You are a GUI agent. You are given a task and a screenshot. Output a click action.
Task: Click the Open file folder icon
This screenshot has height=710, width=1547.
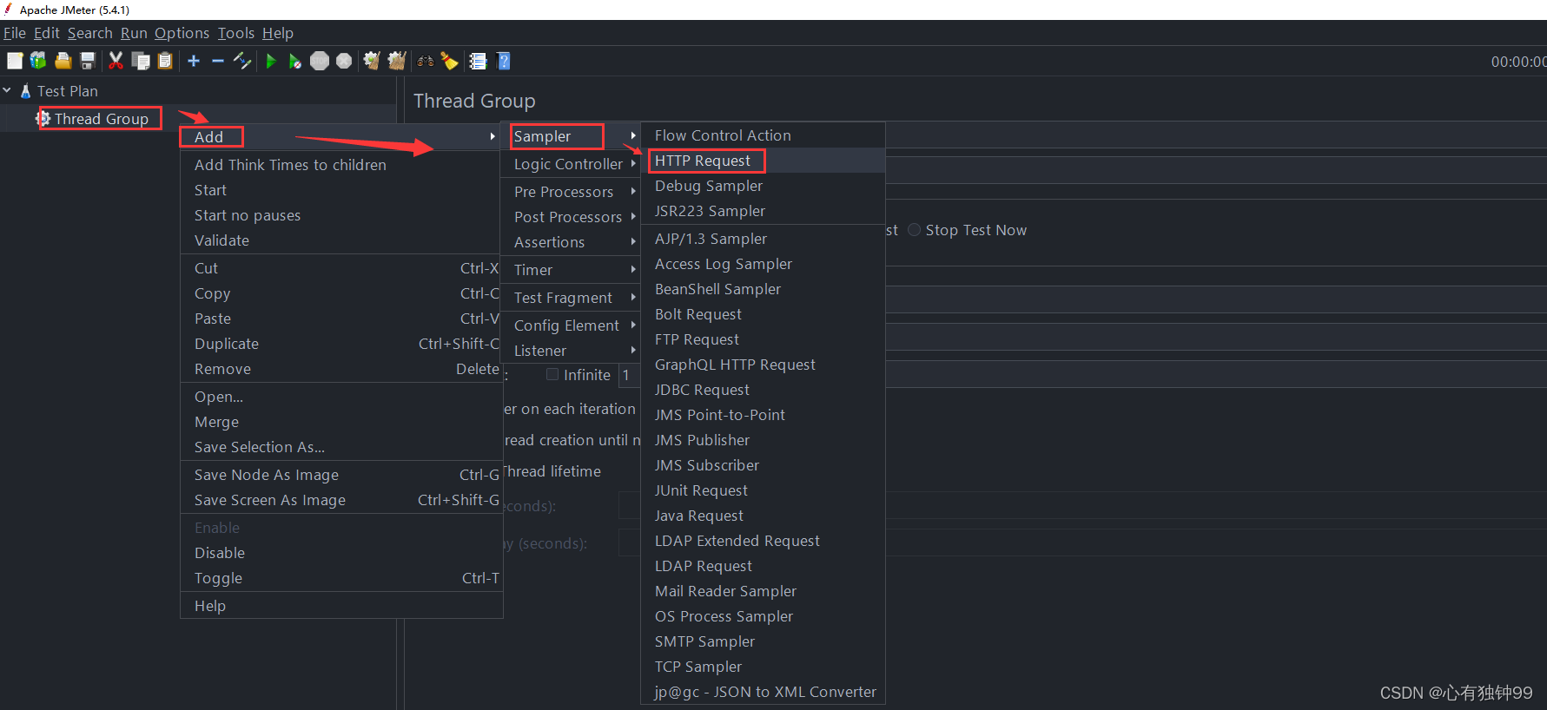tap(63, 61)
